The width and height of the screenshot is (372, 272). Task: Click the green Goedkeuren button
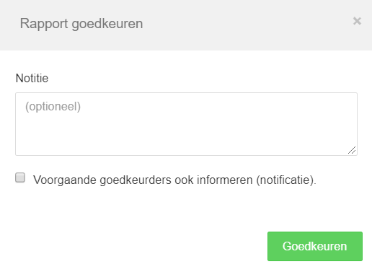point(315,246)
